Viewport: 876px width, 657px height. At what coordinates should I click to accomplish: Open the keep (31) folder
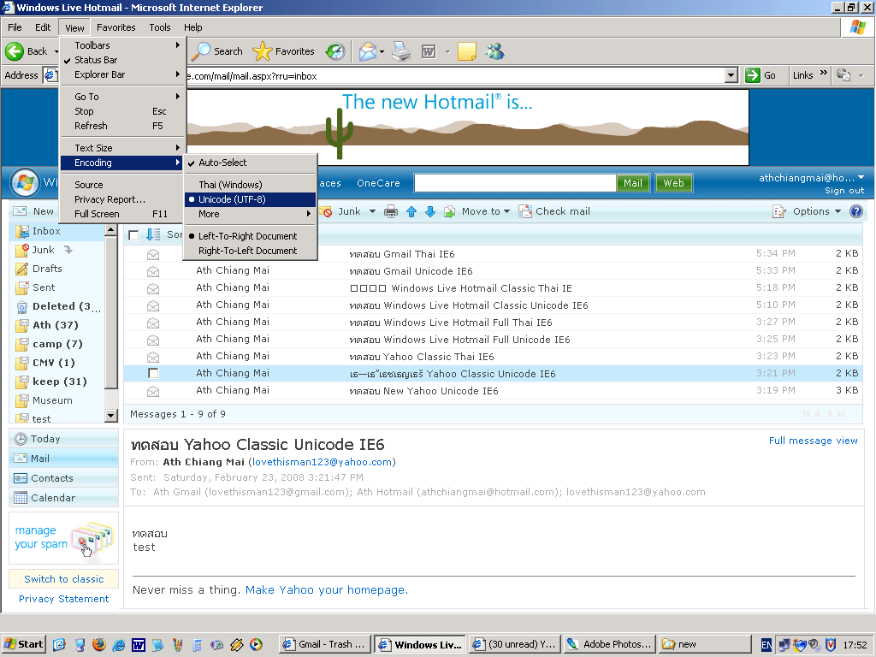[x=59, y=382]
